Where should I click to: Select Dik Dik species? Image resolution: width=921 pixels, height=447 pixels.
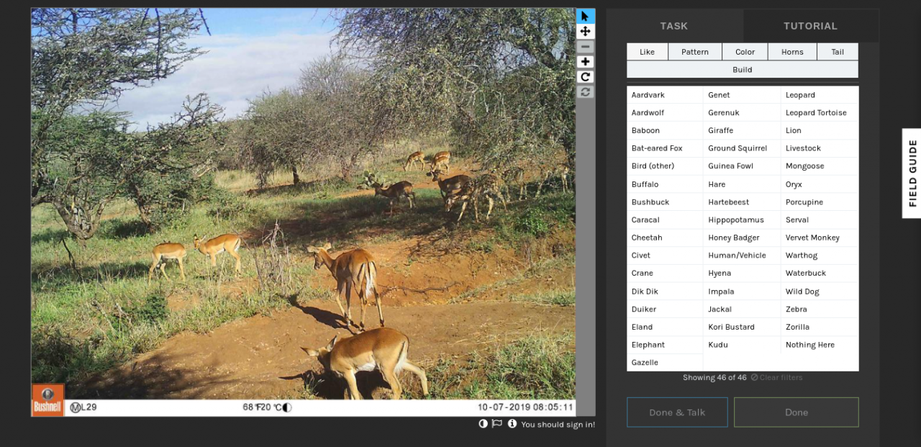665,292
